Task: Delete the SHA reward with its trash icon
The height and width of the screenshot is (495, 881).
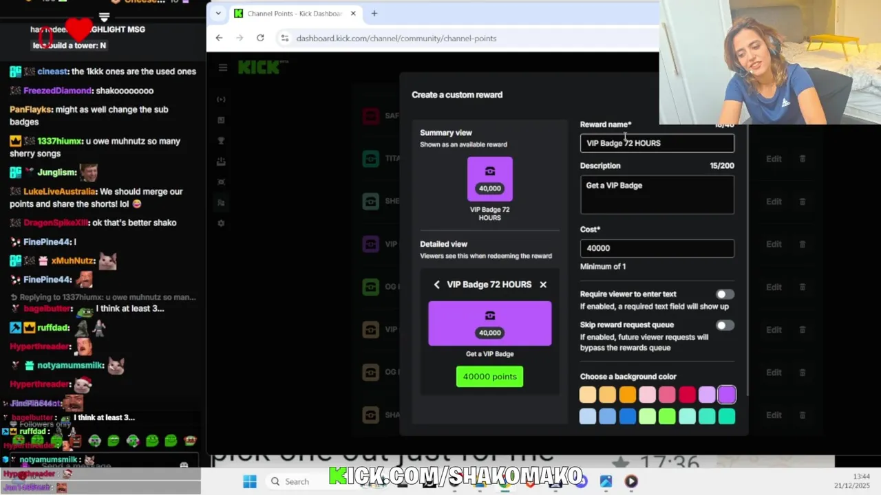Action: click(x=803, y=415)
